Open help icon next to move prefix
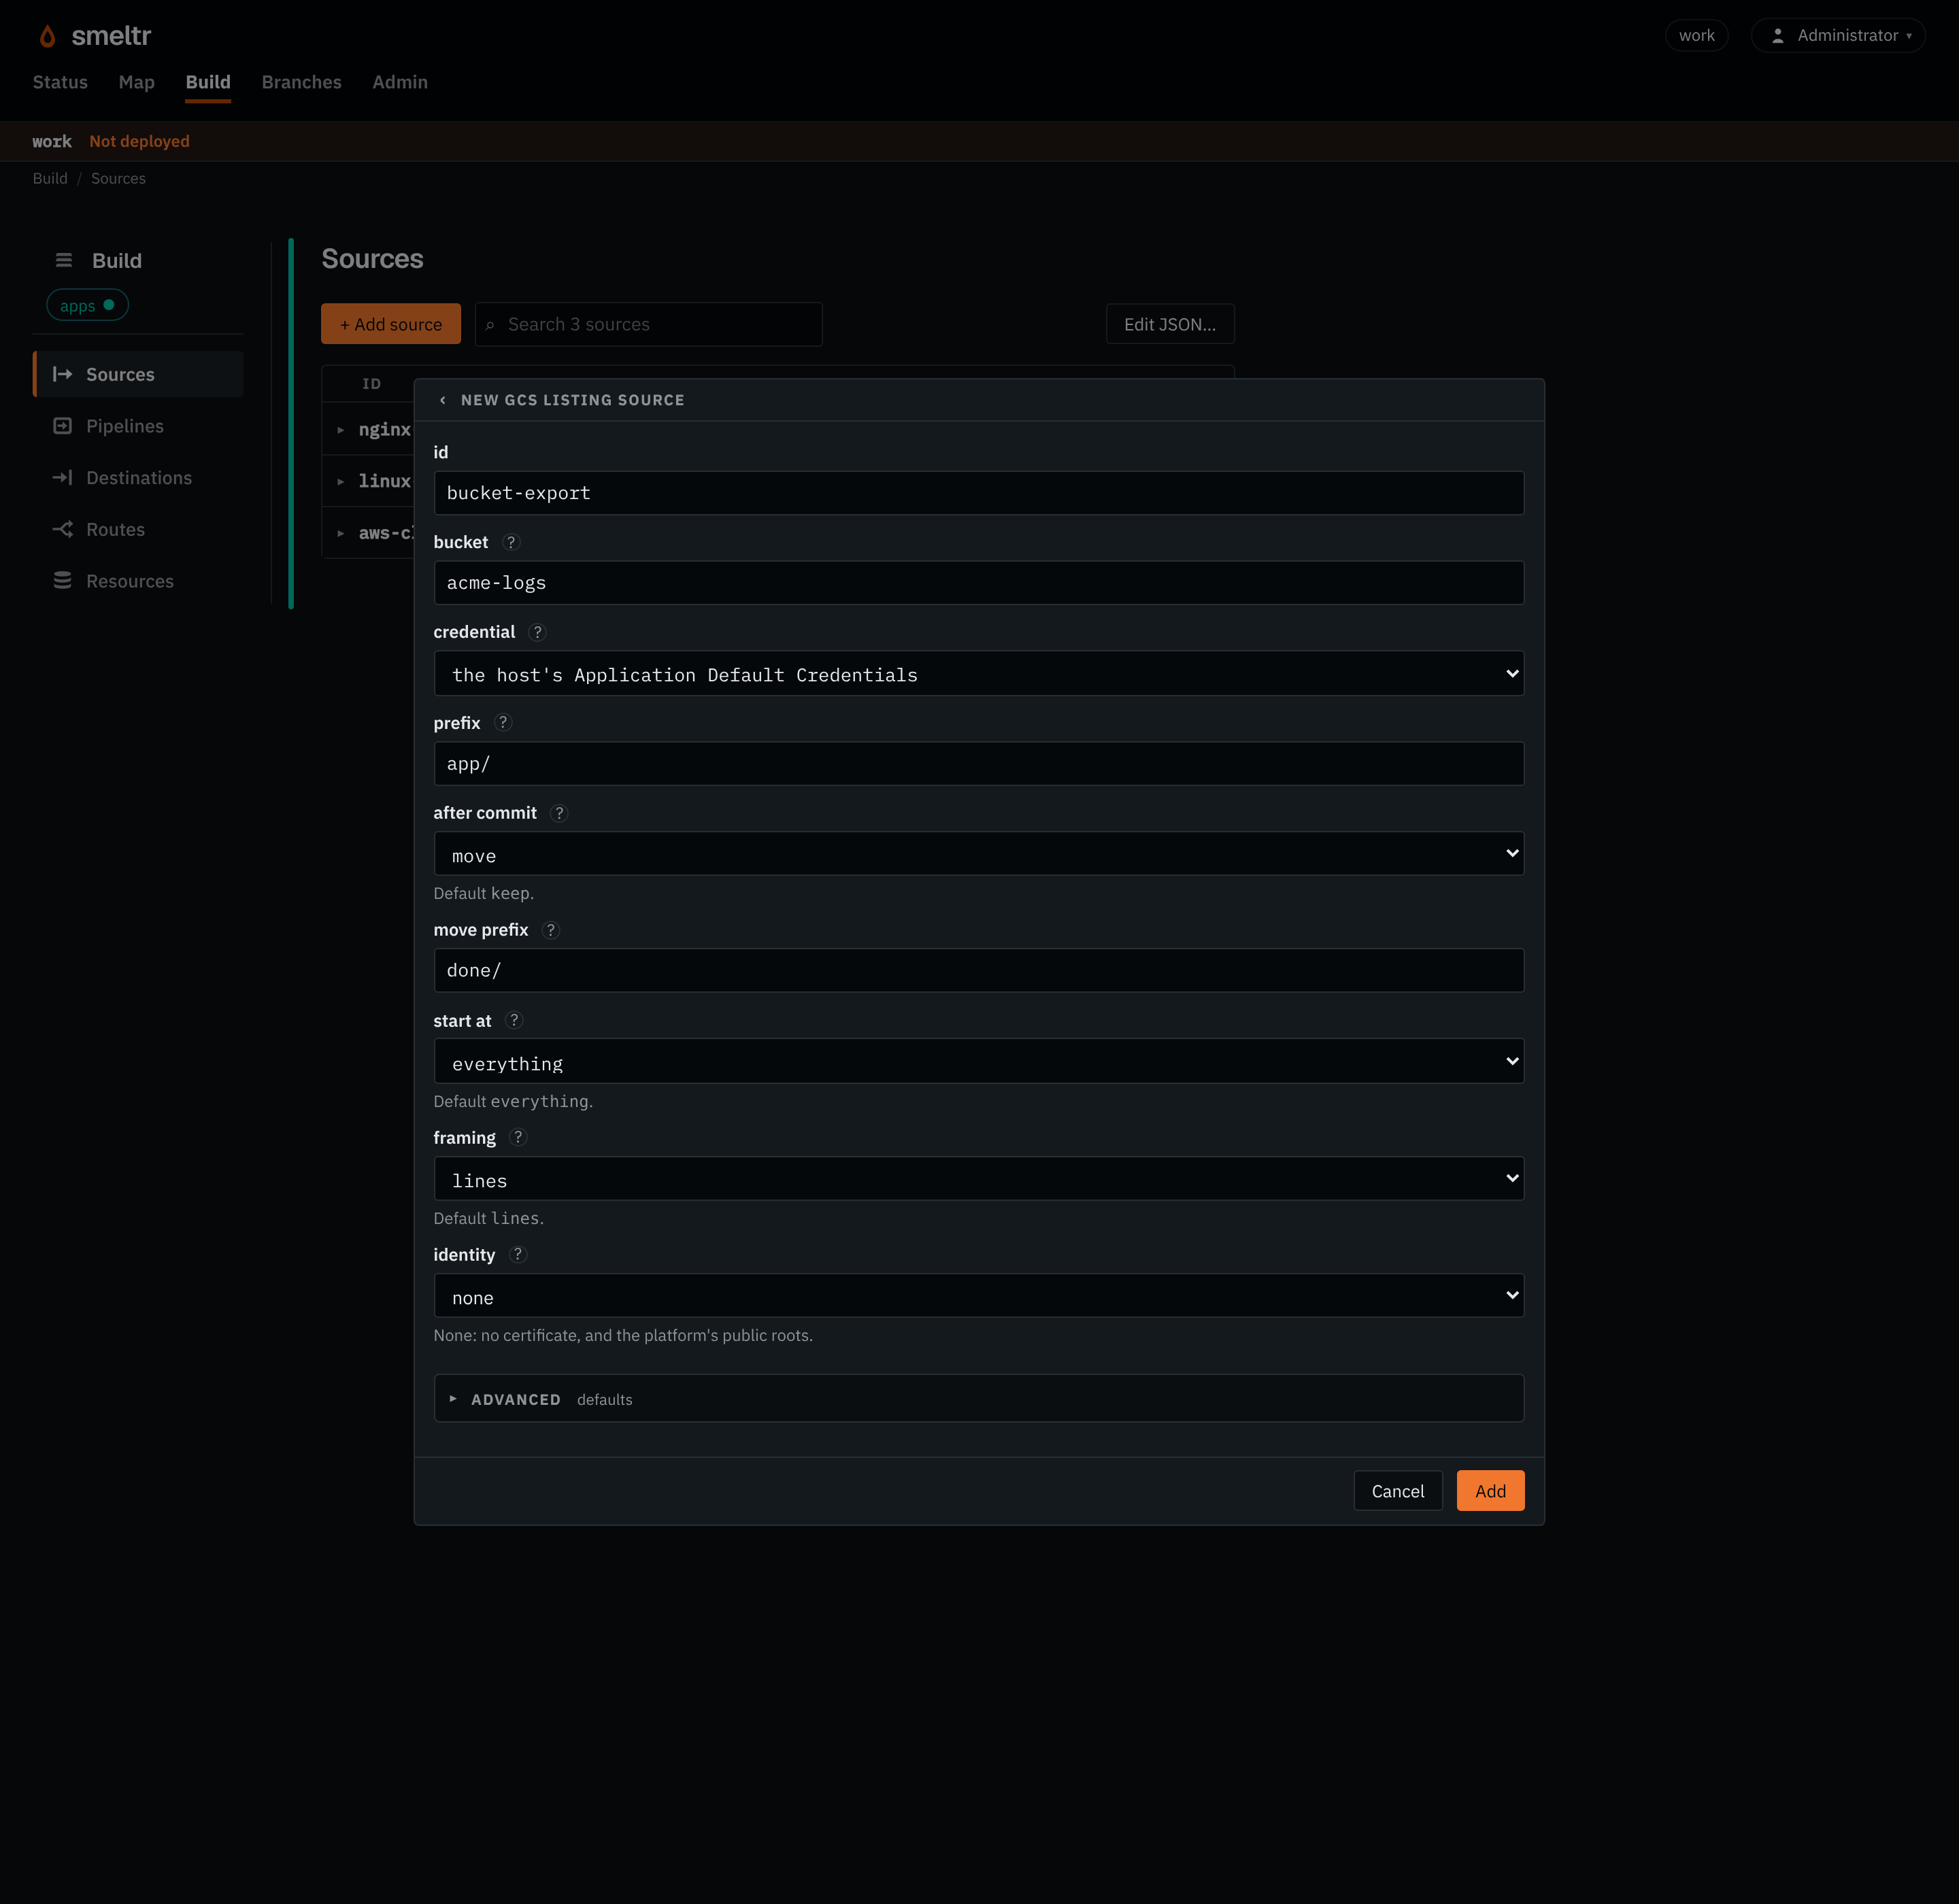Viewport: 1959px width, 1904px height. pos(550,930)
